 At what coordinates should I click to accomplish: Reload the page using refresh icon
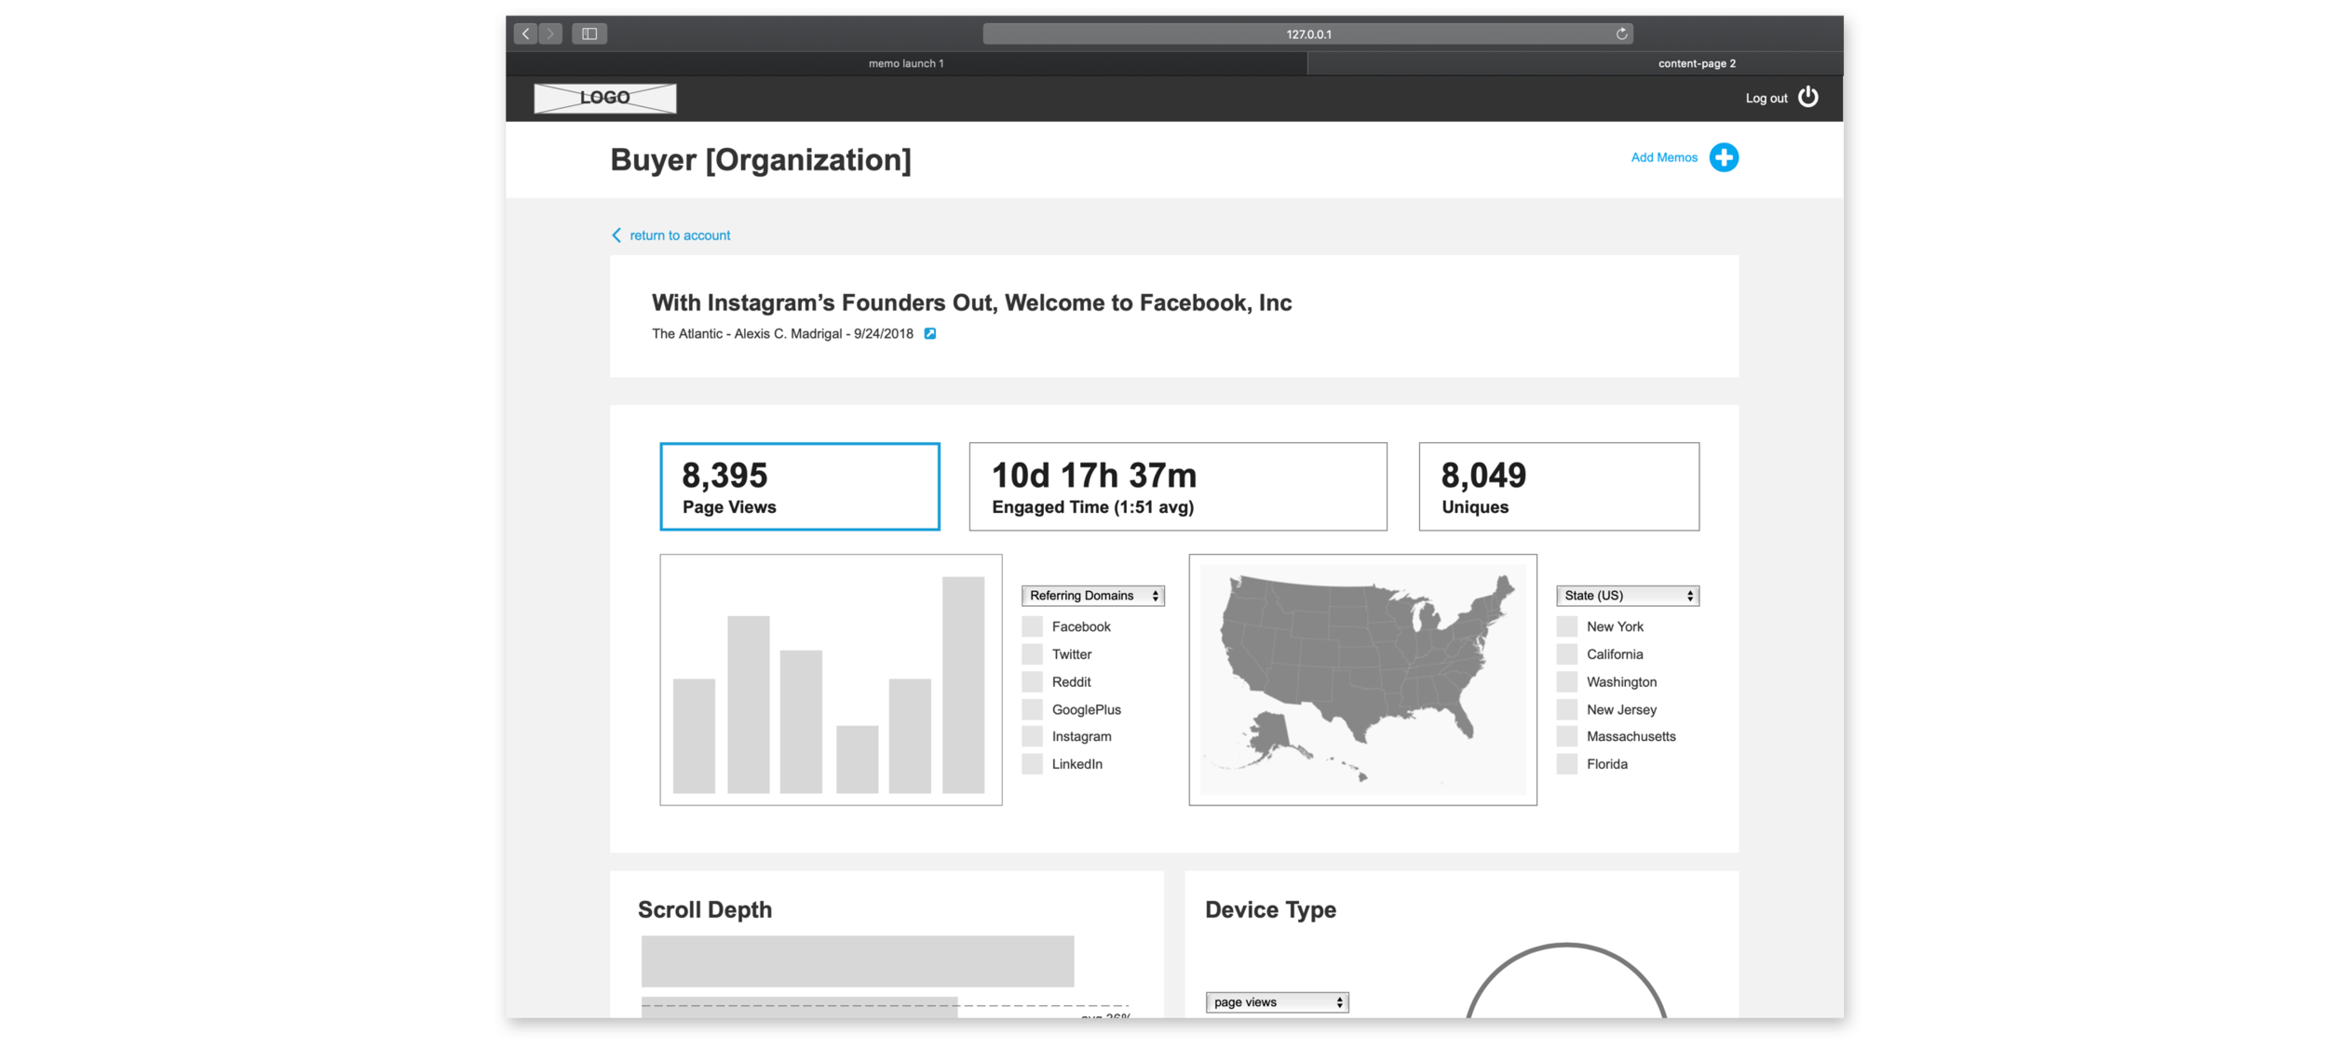(1621, 34)
